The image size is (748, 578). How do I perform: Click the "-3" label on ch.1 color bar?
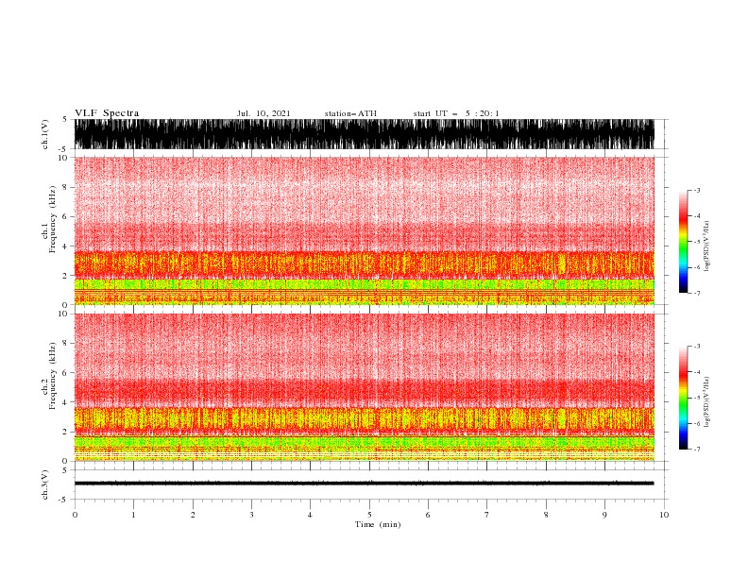(x=697, y=190)
